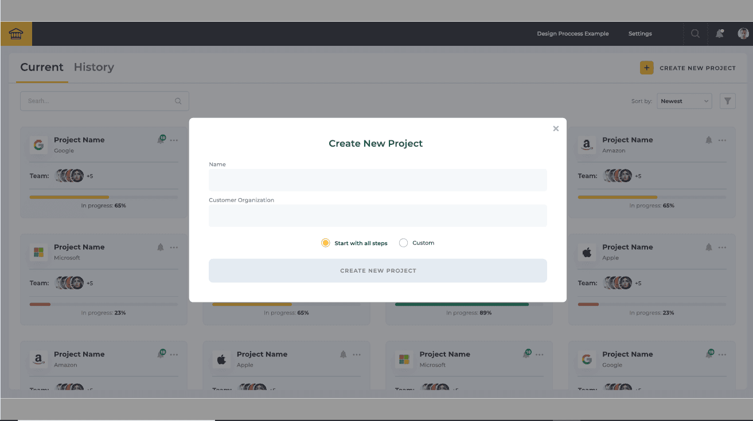Viewport: 753px width, 421px height.
Task: Open Settings from the top navigation
Action: pos(639,33)
